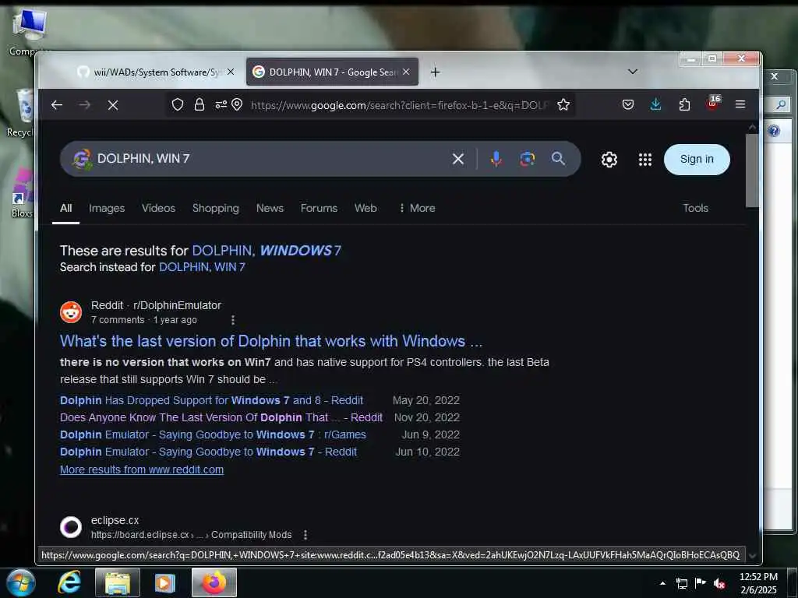
Task: Open the list all tabs chevron
Action: coord(633,72)
